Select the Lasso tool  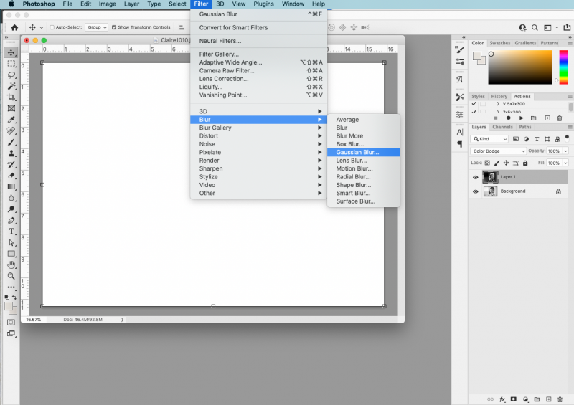point(11,75)
